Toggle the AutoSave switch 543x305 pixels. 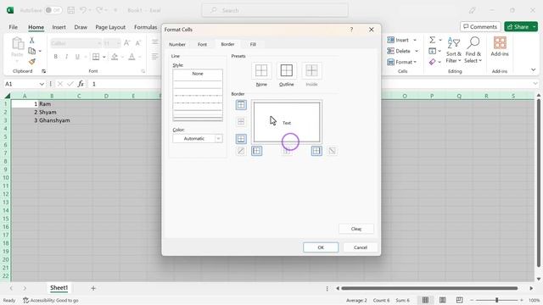[53, 10]
